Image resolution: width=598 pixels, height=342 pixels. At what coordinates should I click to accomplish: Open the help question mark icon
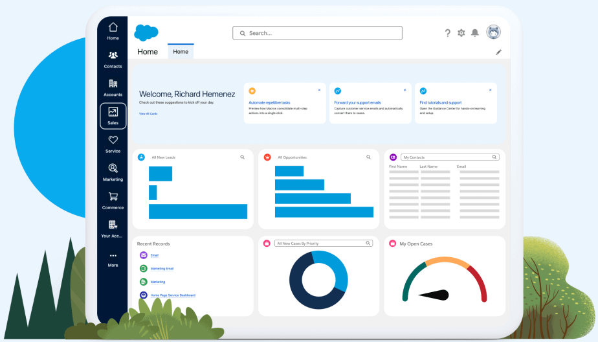click(x=448, y=33)
